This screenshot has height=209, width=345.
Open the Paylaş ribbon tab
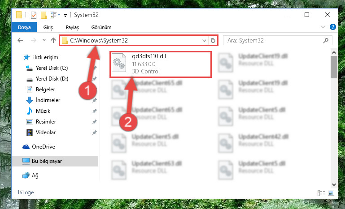pyautogui.click(x=72, y=27)
